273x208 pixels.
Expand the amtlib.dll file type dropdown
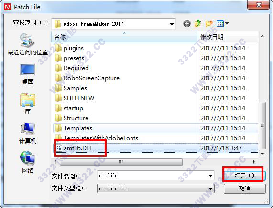210,189
